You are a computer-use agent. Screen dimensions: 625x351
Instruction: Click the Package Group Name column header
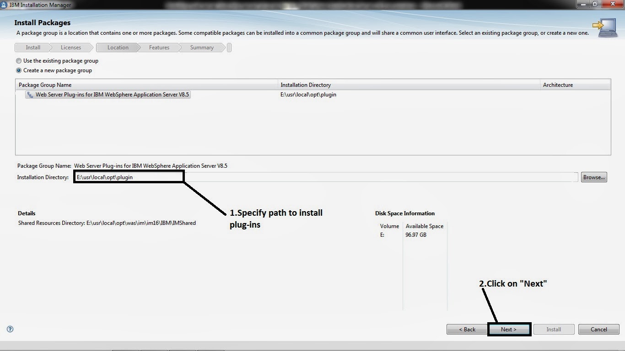point(44,85)
